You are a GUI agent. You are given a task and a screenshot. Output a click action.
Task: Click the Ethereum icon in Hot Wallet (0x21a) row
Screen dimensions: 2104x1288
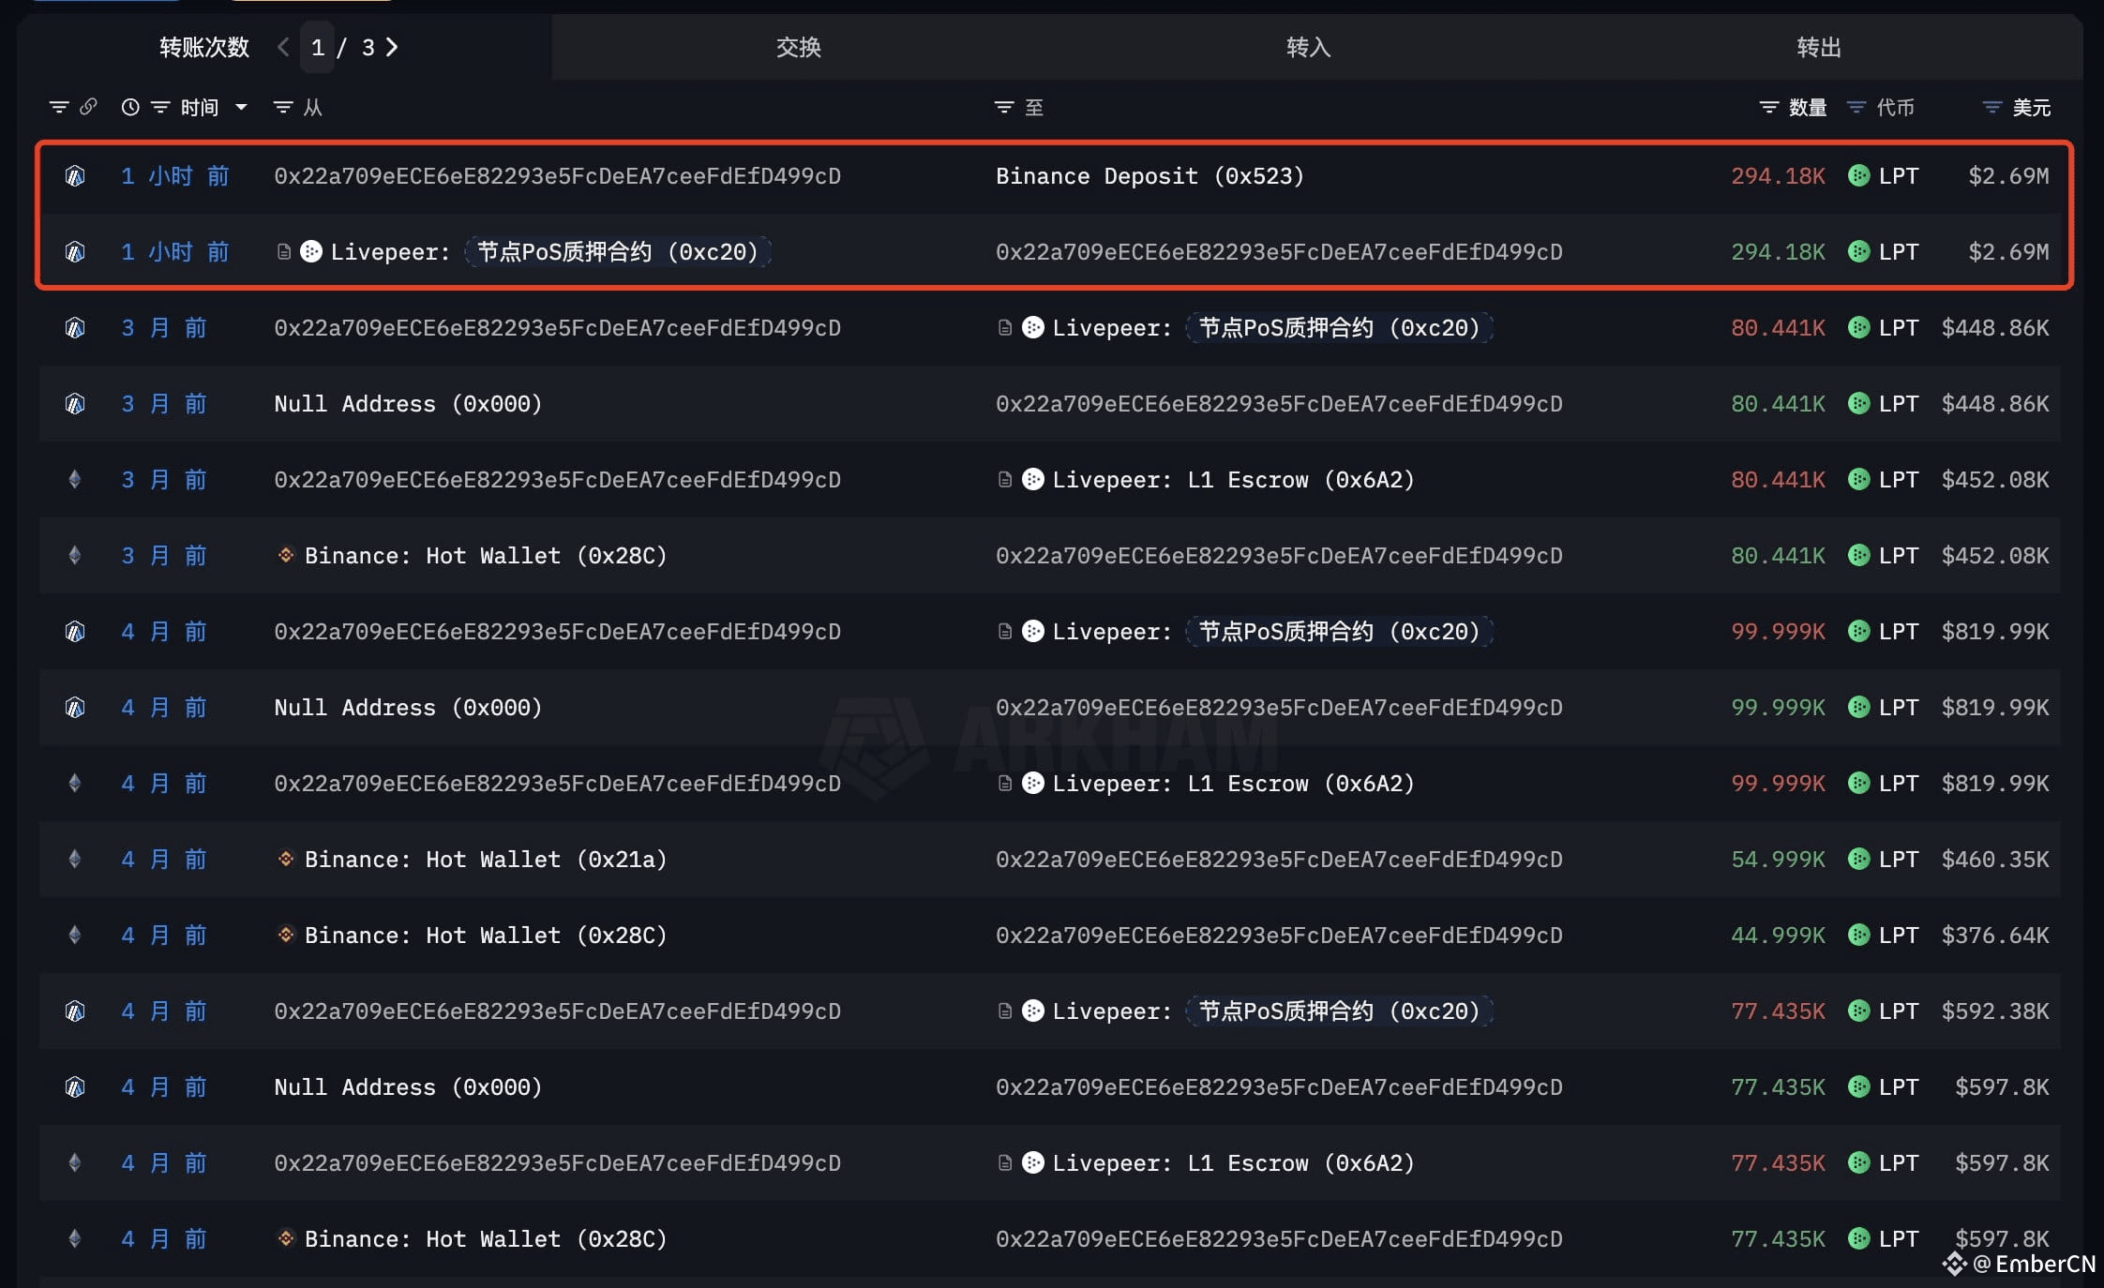[x=75, y=860]
